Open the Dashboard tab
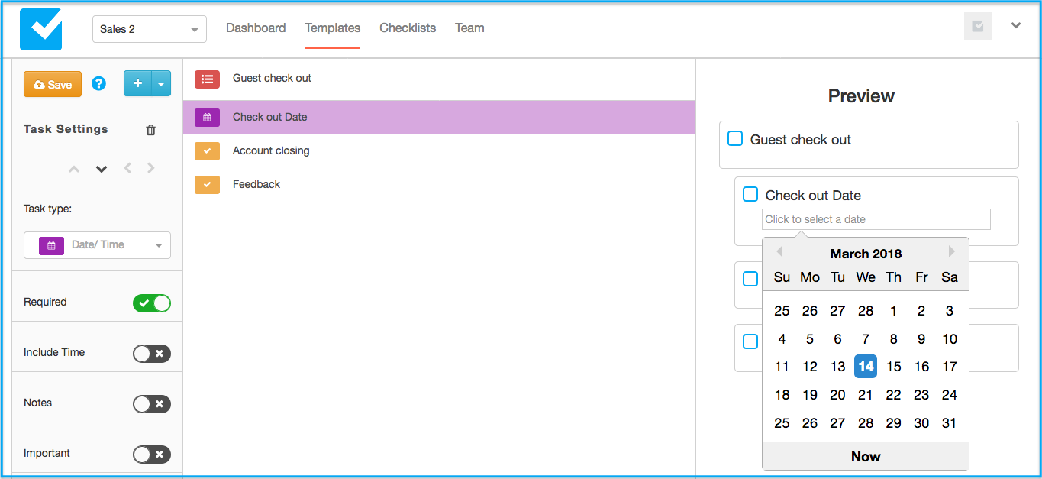This screenshot has height=479, width=1042. (256, 28)
